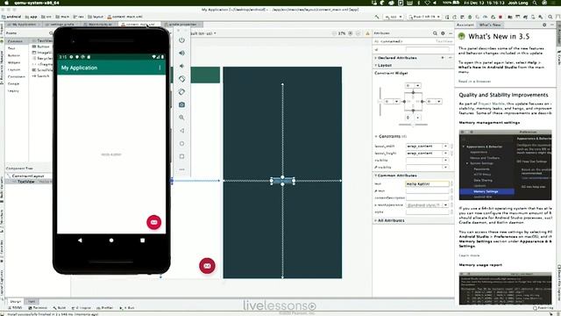This screenshot has height=316, width=561.
Task: Click the Palette search icon
Action: [51, 33]
